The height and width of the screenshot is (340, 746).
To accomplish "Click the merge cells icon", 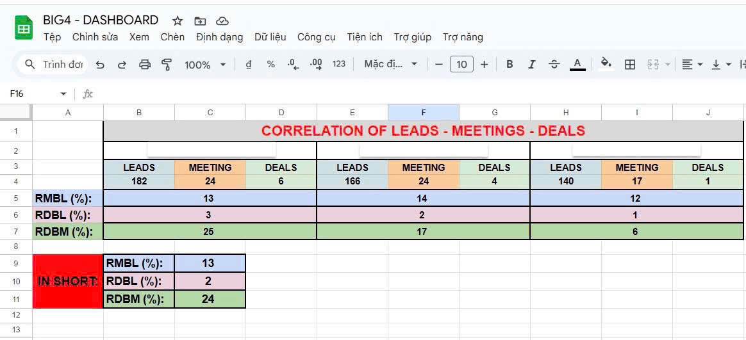I will [x=654, y=65].
